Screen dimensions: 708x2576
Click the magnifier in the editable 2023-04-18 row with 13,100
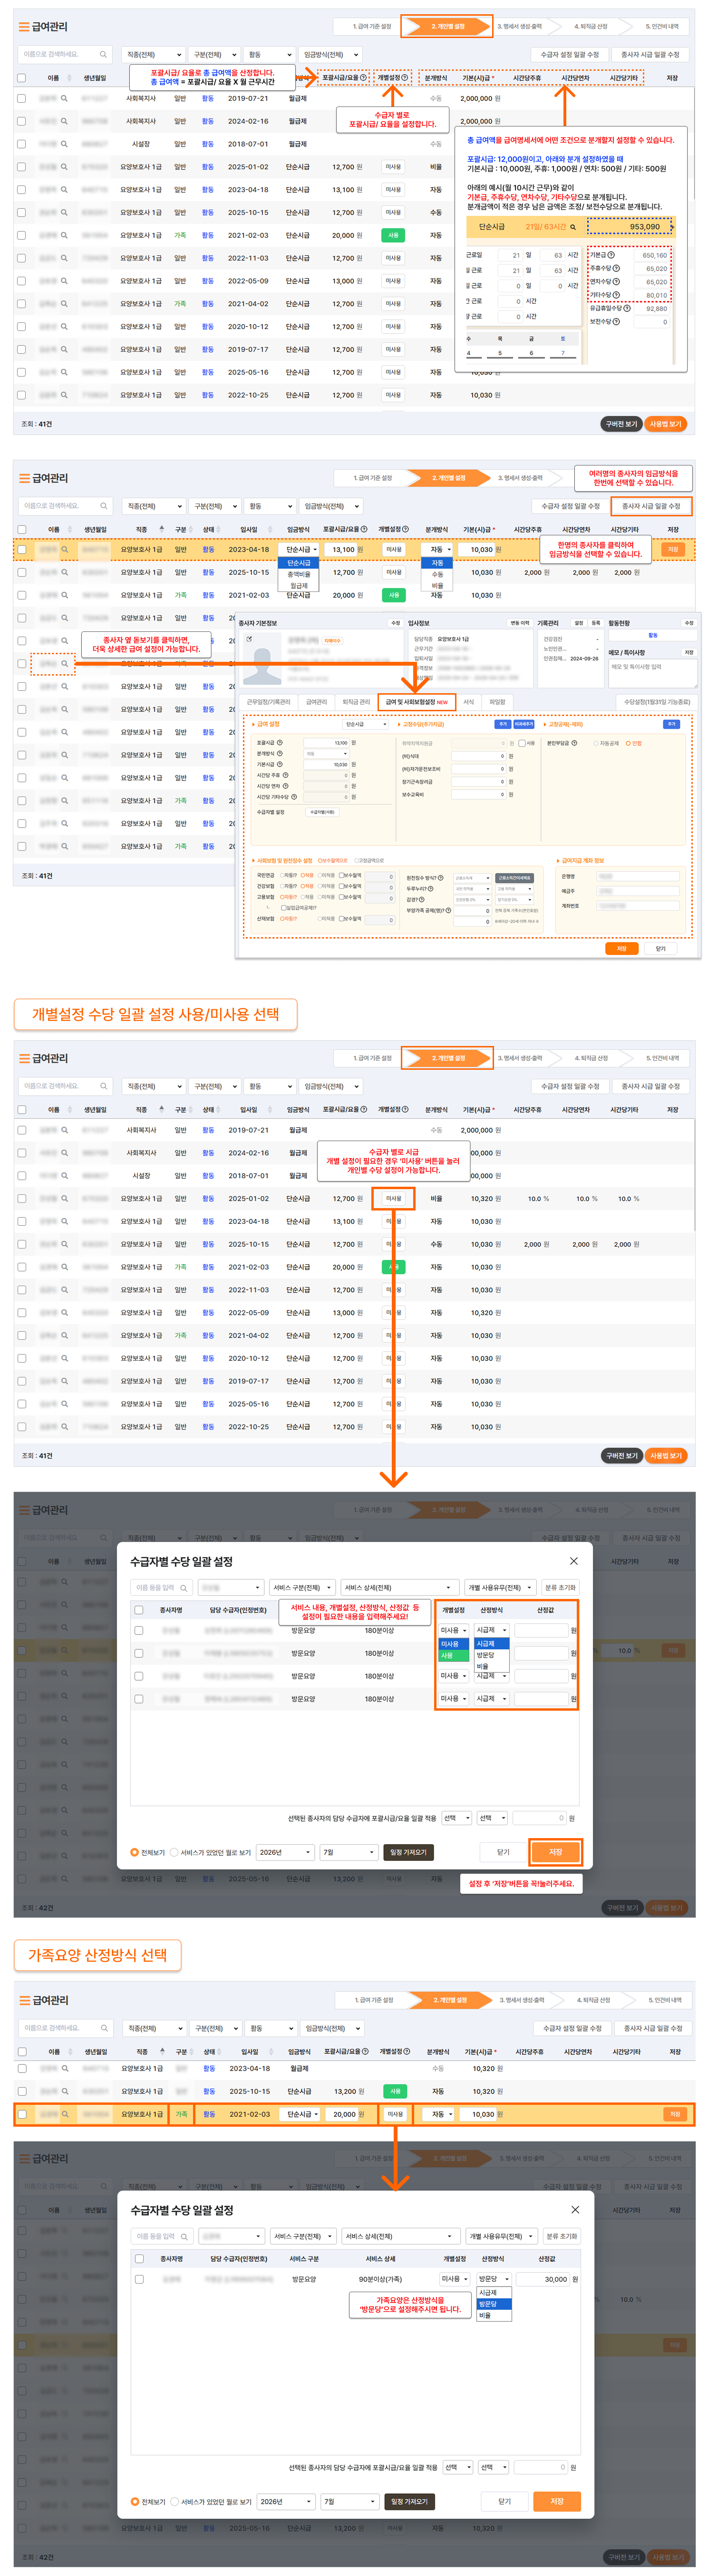click(65, 549)
